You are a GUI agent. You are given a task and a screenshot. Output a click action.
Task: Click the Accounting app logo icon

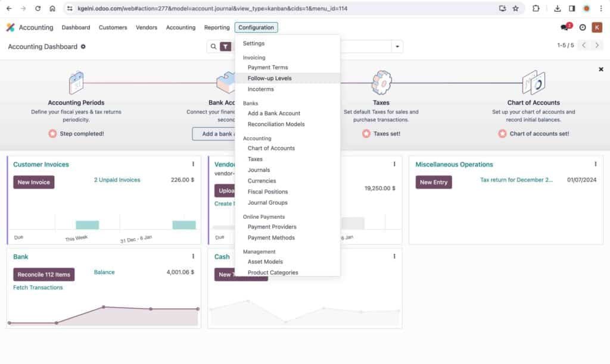click(10, 27)
